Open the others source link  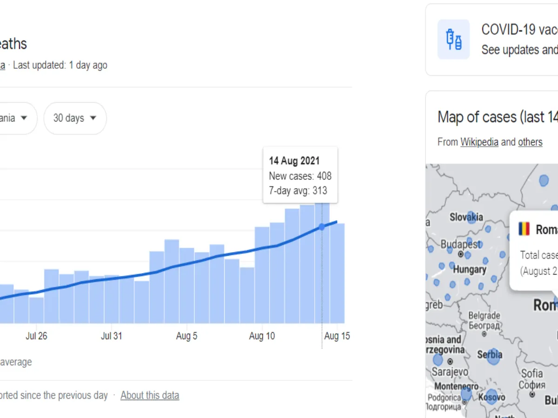[530, 142]
